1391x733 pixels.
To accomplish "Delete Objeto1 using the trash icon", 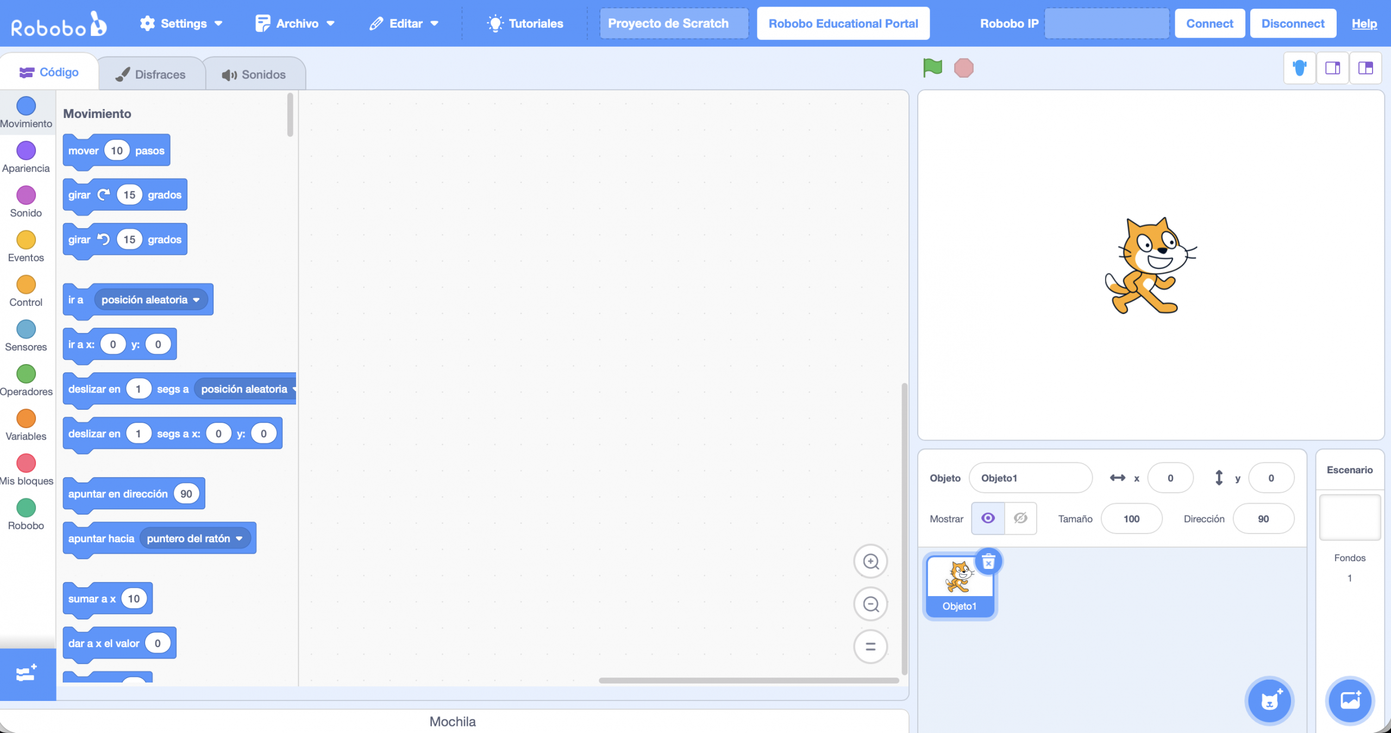I will (x=988, y=562).
